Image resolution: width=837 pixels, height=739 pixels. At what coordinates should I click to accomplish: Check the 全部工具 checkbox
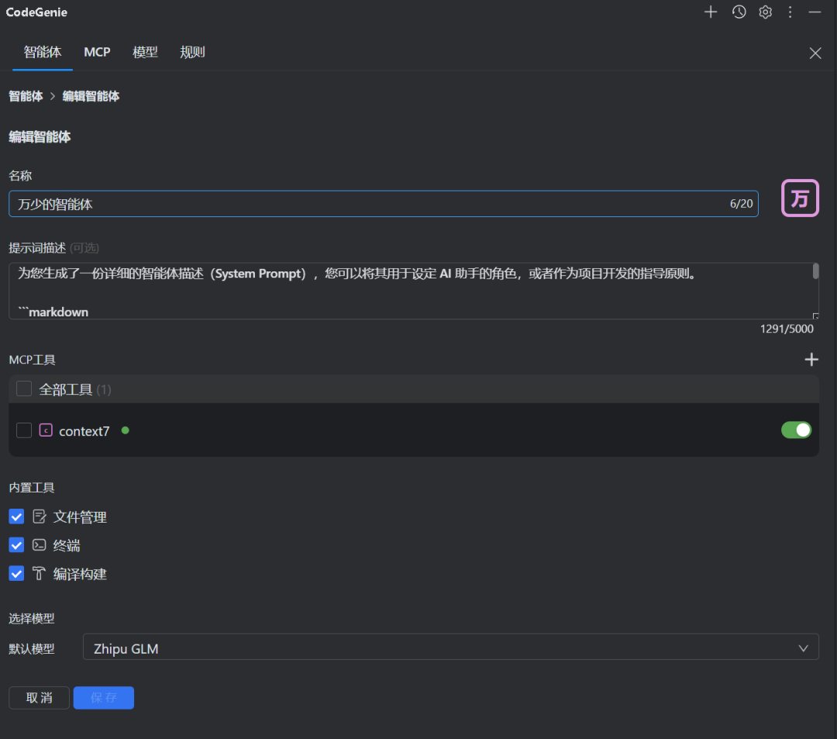23,388
